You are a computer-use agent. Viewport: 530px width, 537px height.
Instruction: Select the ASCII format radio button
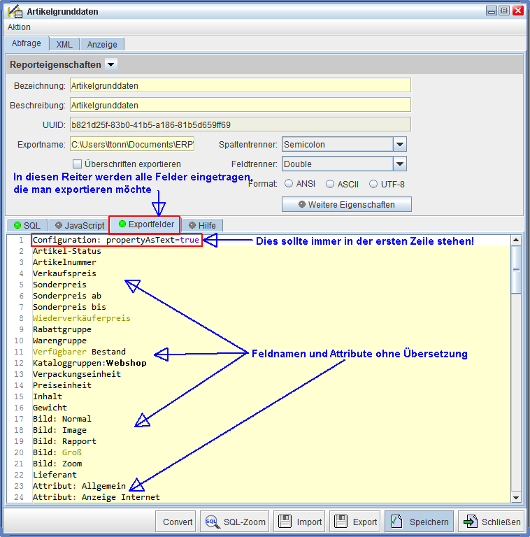click(330, 184)
